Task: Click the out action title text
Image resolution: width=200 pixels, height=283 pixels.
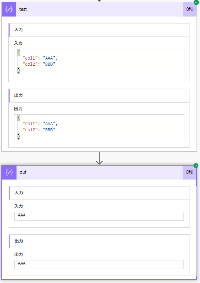Action: tap(23, 172)
